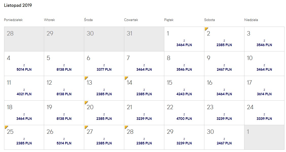Click the yellow corner marker on November 27
This screenshot has height=152, width=286.
86,127
